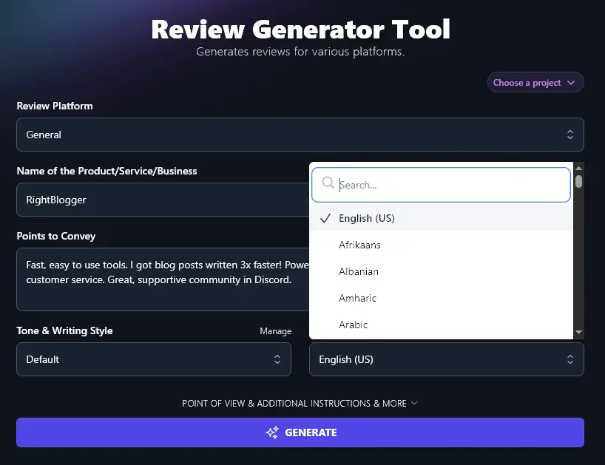This screenshot has height=465, width=605.
Task: Expand Point of View & Additional Instructions section
Action: tap(300, 404)
